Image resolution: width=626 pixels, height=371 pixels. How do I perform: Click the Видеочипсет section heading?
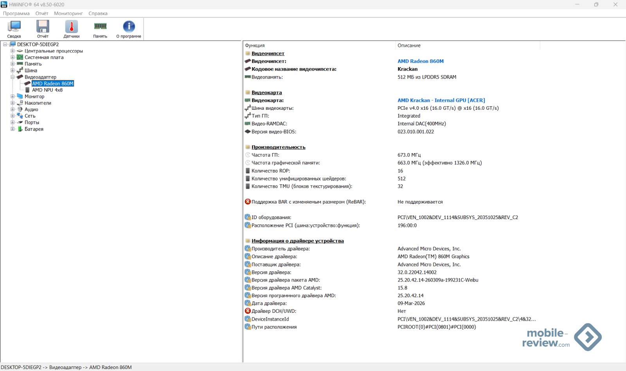268,54
